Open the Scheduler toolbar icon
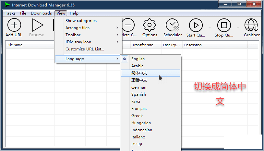 [x=173, y=25]
